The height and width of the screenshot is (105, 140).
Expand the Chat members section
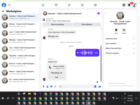click(x=120, y=43)
